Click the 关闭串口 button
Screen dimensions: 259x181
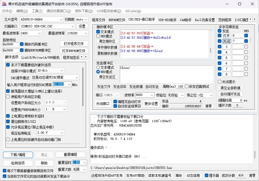(103, 104)
